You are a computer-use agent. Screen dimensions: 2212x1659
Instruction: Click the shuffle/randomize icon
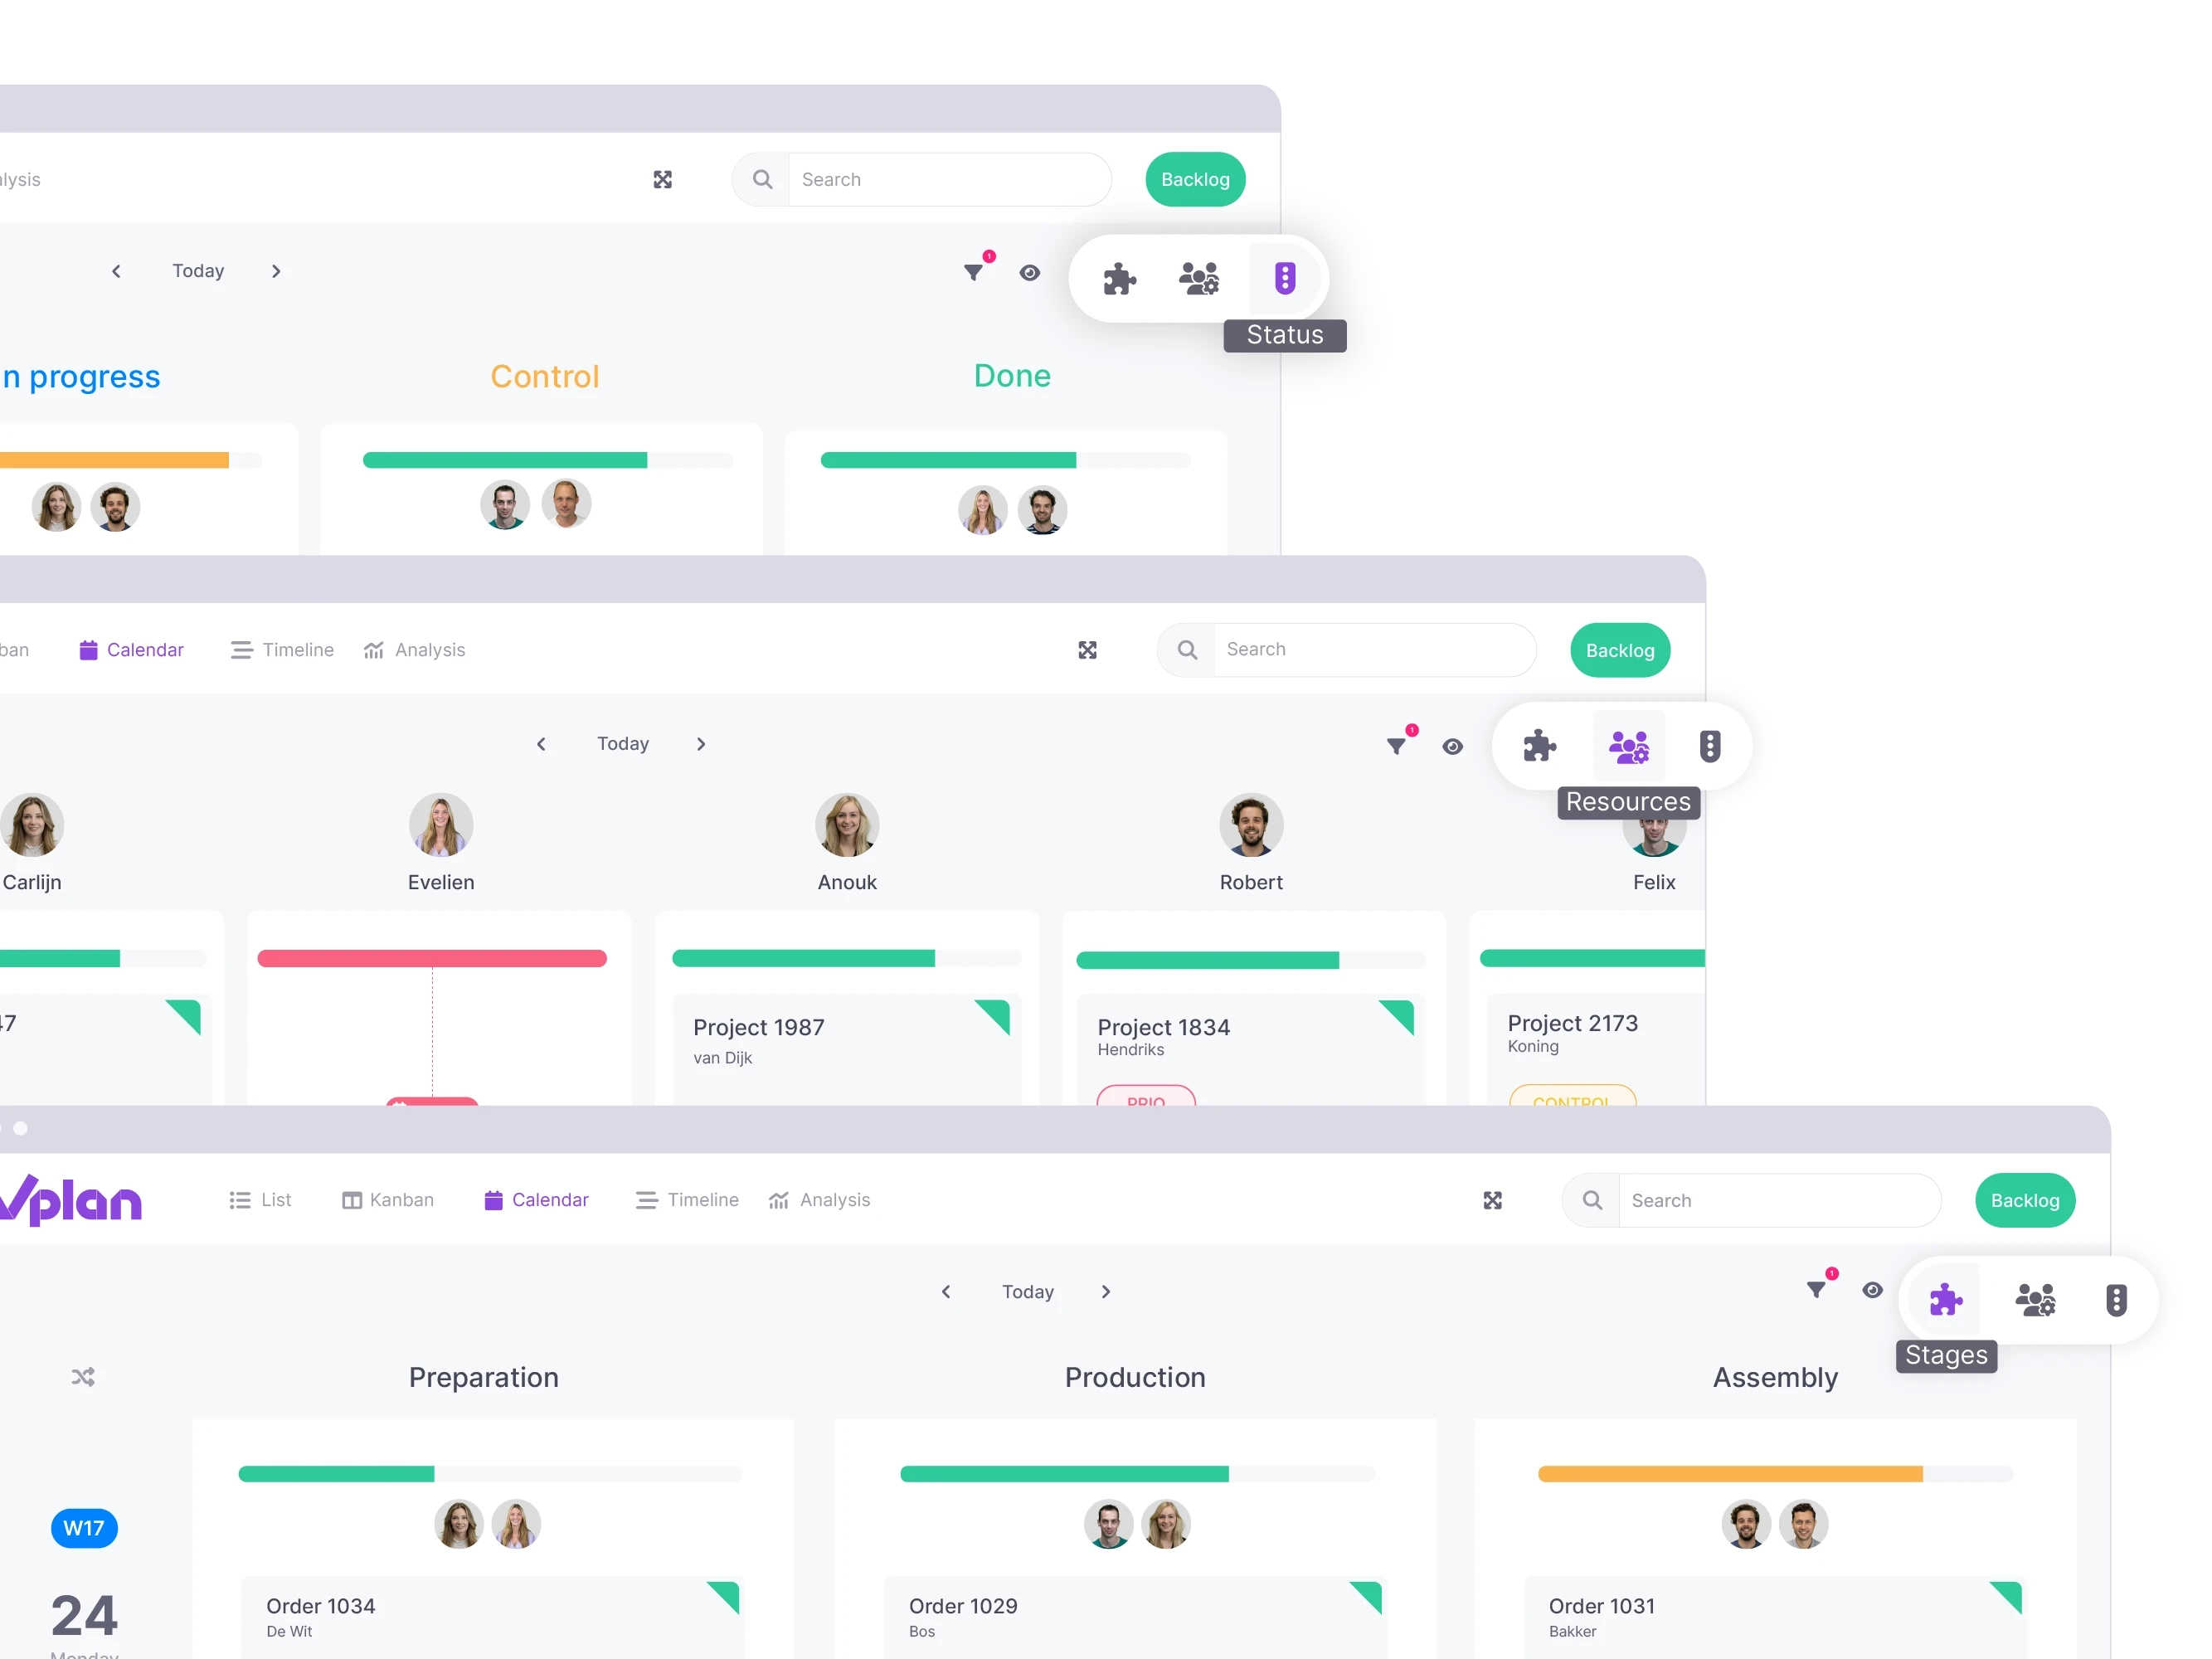[x=84, y=1375]
